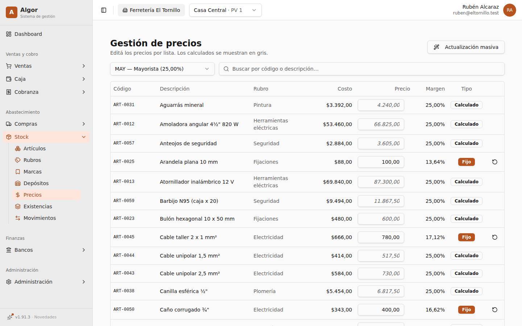Click the Costo column header

coord(345,89)
